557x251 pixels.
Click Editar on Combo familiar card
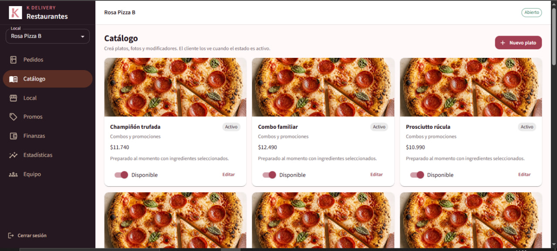(376, 174)
